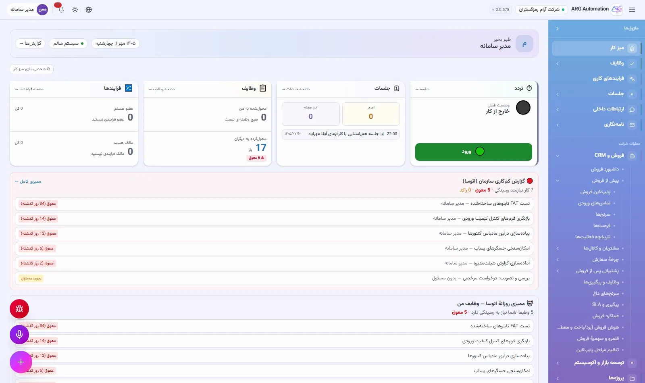Click the تردد stopwatch icon
Image resolution: width=645 pixels, height=383 pixels.
tap(529, 88)
